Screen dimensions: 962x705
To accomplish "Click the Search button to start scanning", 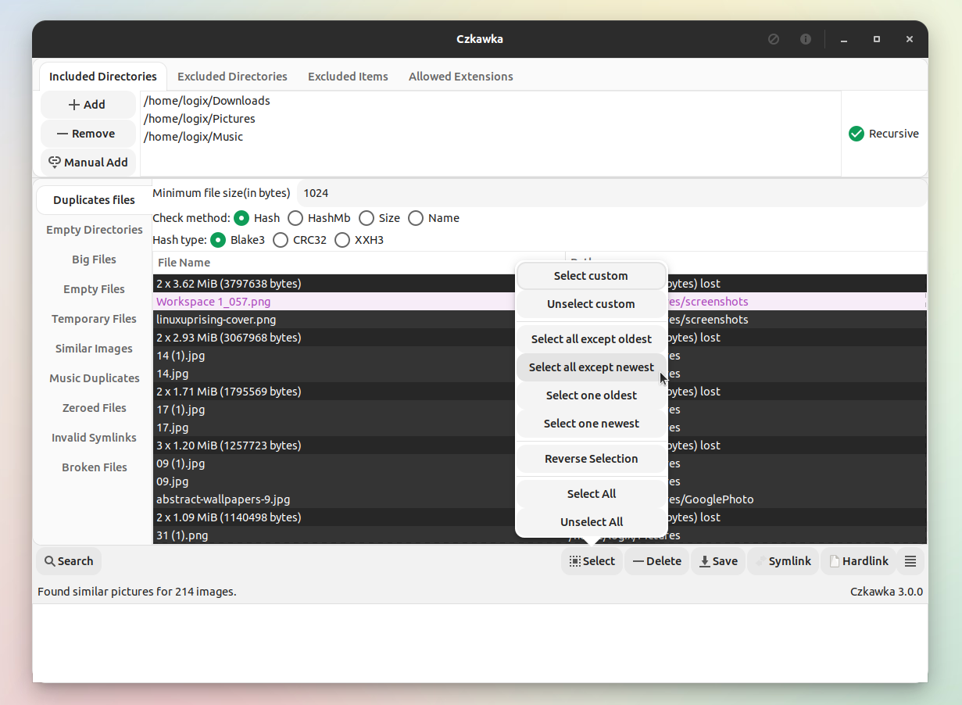I will point(68,560).
